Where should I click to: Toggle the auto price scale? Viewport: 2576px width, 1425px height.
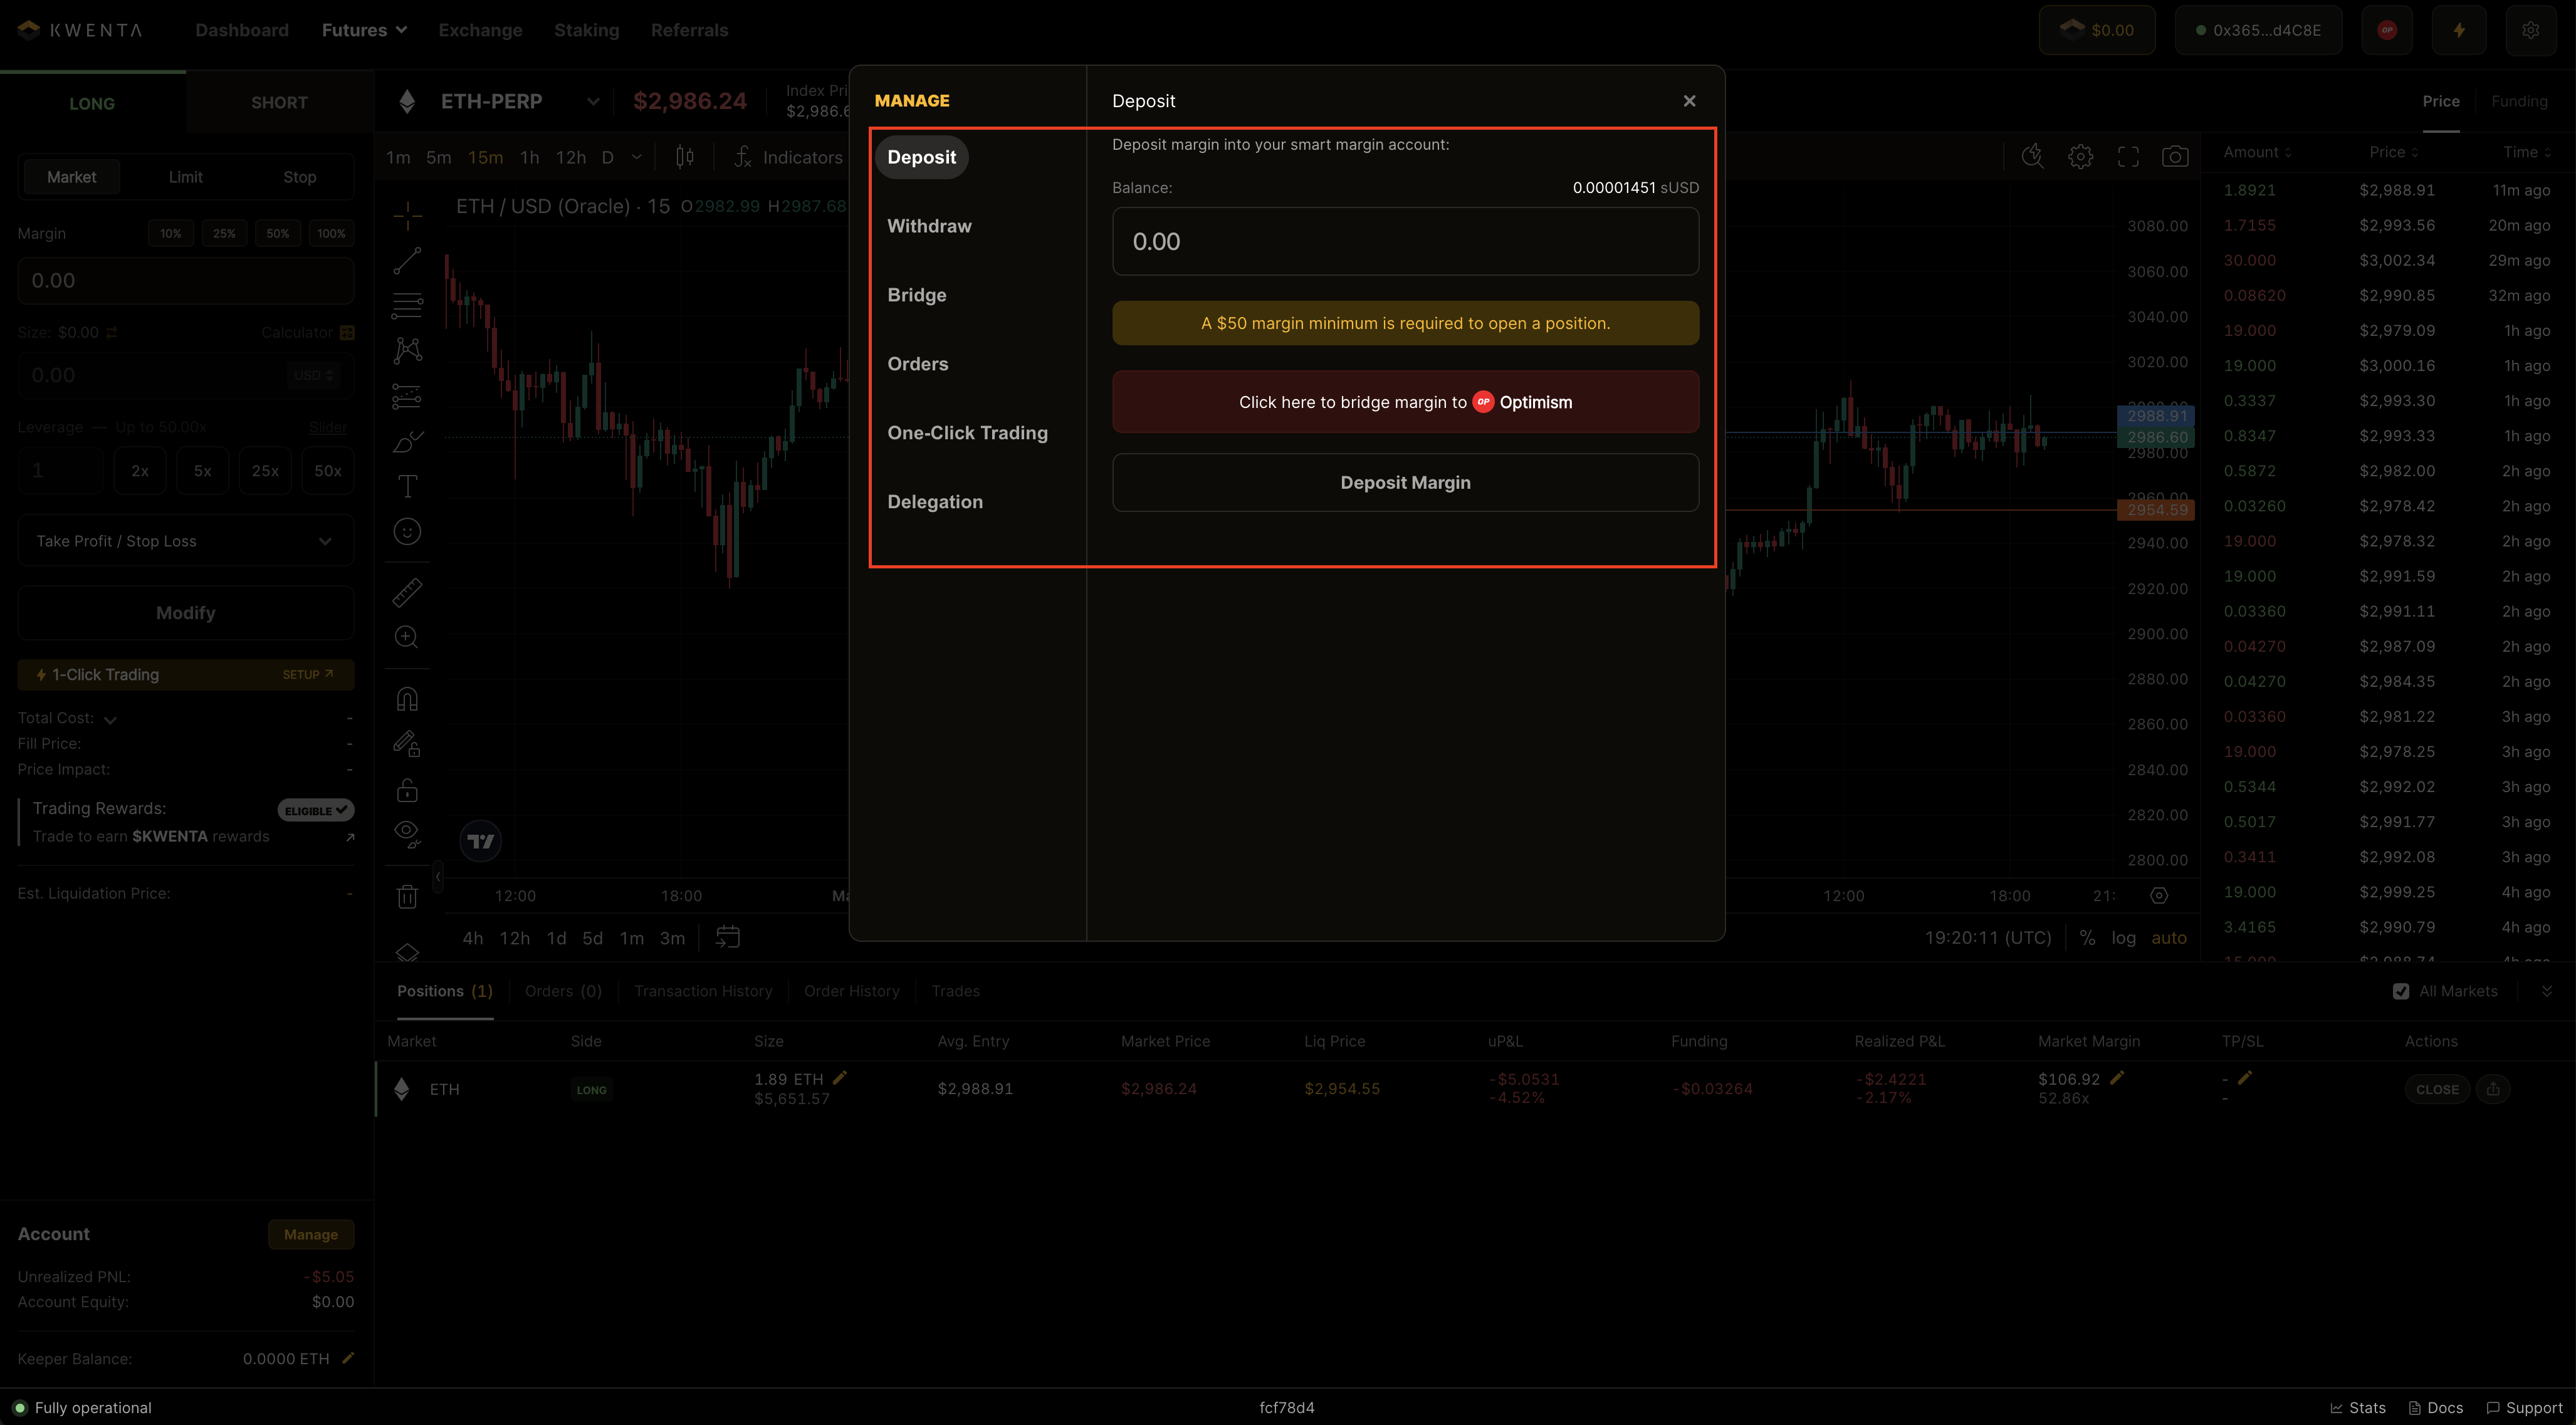(2168, 938)
